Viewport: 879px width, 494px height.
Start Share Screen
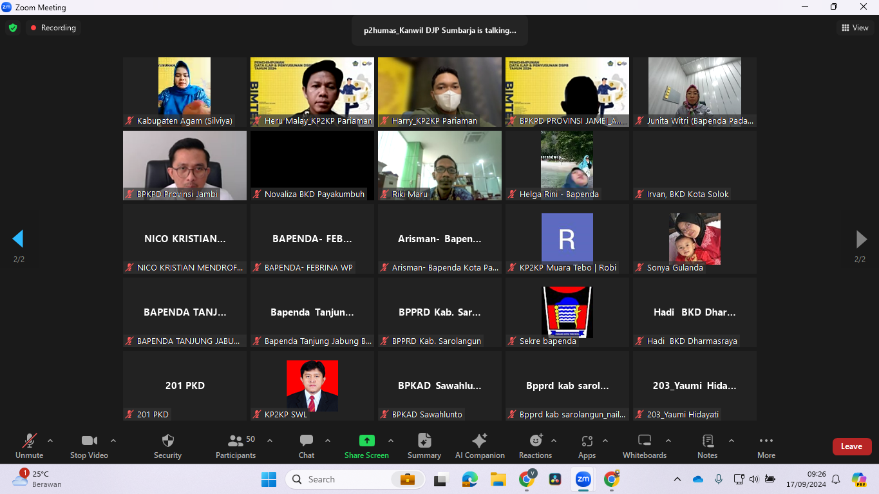(366, 446)
